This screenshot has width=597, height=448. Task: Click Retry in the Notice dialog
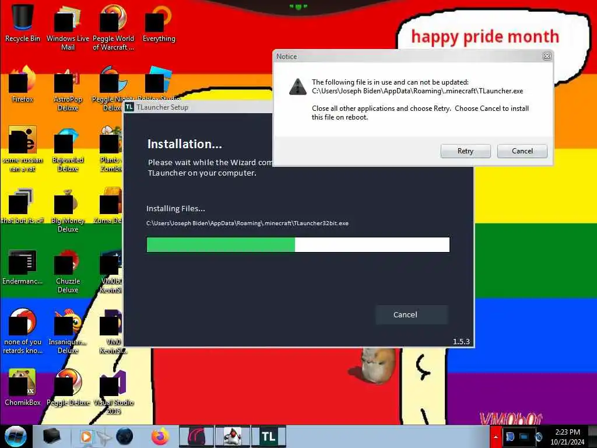[x=465, y=151]
